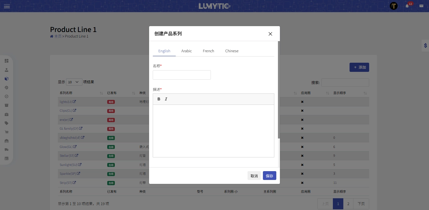429x210 pixels.
Task: Click the 保存 save button
Action: coord(269,176)
